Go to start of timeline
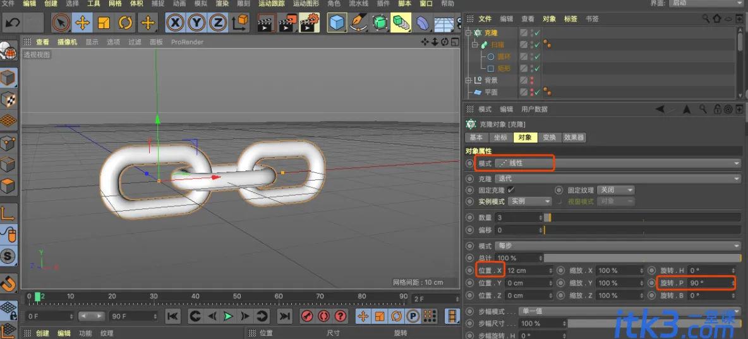Screen dimensions: 748x339 point(172,316)
